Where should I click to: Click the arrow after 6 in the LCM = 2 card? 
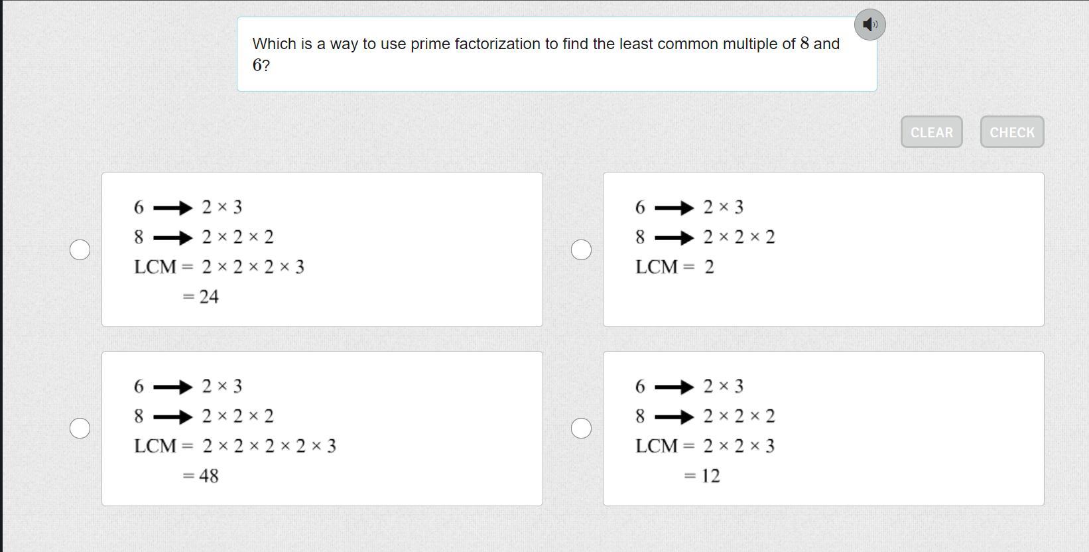coord(674,208)
